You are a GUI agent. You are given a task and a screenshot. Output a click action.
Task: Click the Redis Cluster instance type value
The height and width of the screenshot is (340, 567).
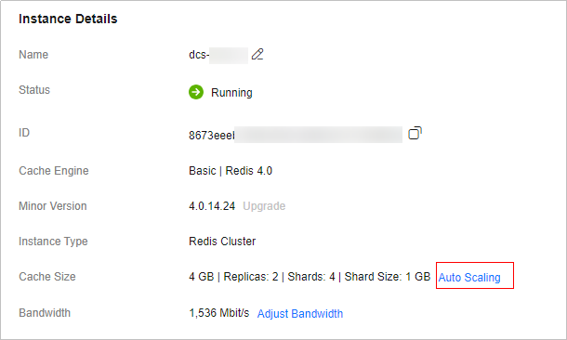[x=222, y=241]
